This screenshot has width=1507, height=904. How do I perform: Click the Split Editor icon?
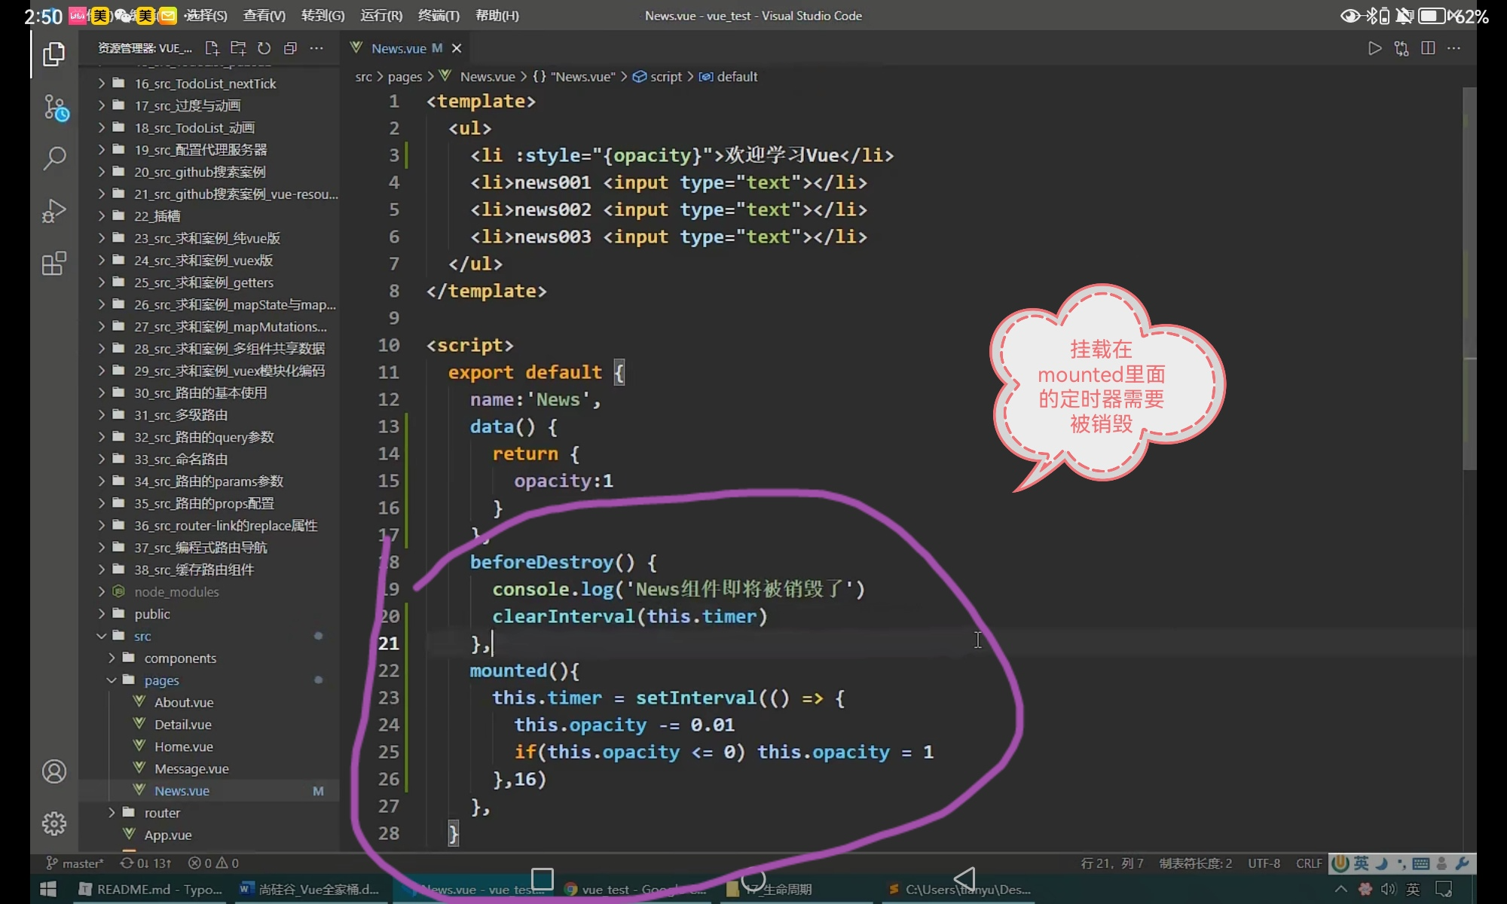tap(1427, 49)
